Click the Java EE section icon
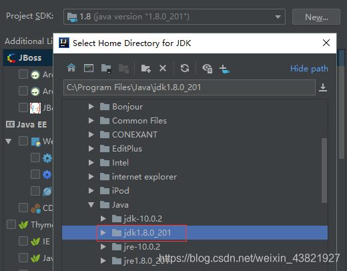 10,124
